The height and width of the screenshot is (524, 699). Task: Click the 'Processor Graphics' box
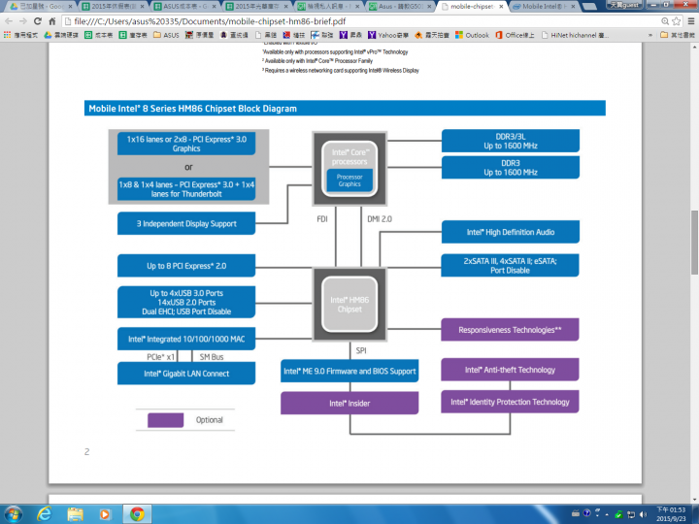point(349,180)
